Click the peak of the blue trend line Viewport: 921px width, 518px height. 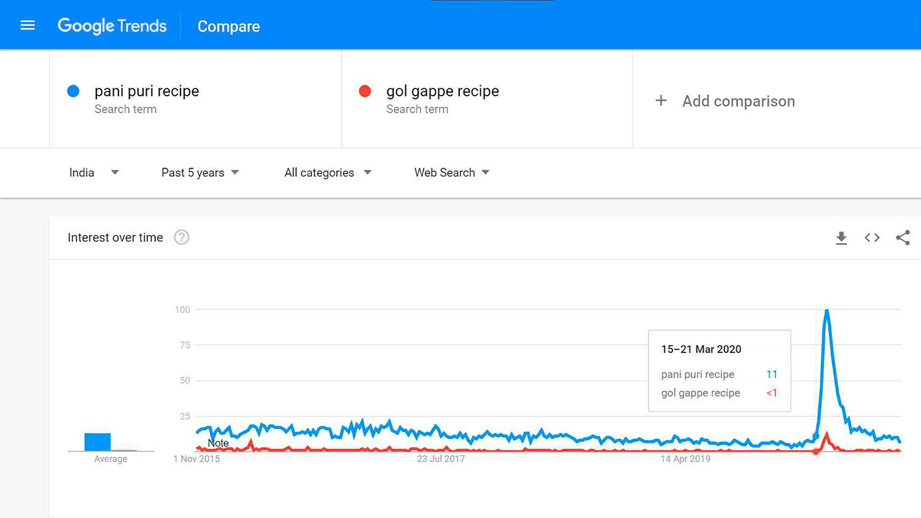(827, 311)
